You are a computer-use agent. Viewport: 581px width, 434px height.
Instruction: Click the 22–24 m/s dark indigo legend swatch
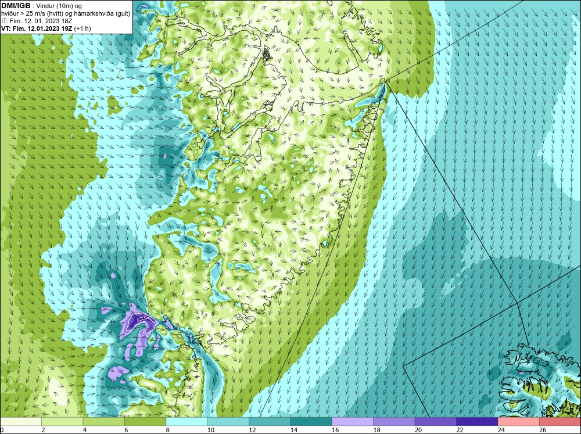[x=477, y=421]
